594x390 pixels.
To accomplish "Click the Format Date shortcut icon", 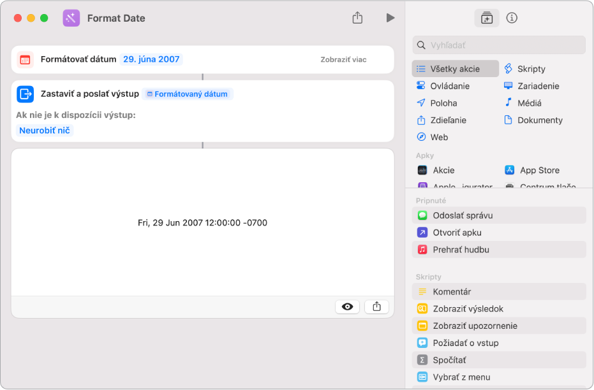I will (x=71, y=18).
